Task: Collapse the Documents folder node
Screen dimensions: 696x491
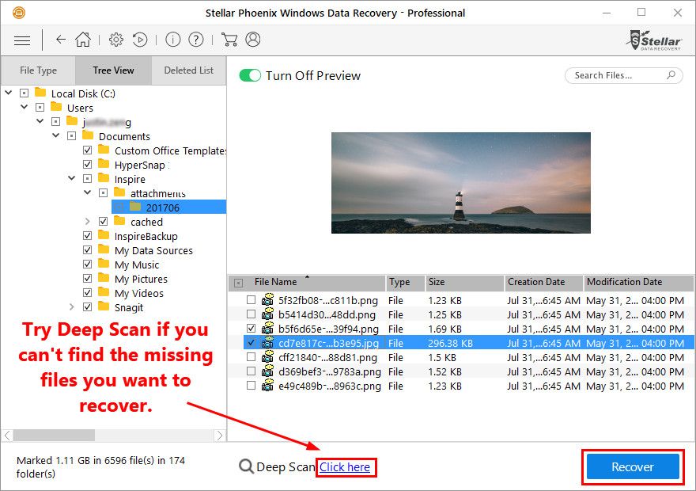Action: tap(56, 135)
